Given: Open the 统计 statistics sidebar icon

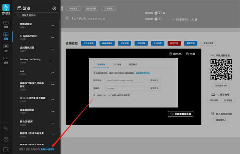Looking at the screenshot, I should click(6, 60).
